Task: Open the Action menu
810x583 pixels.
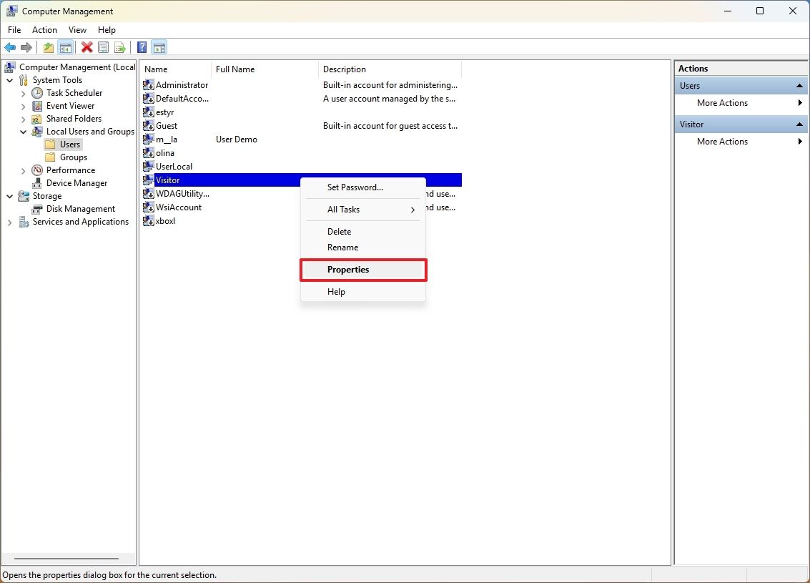Action: (44, 30)
